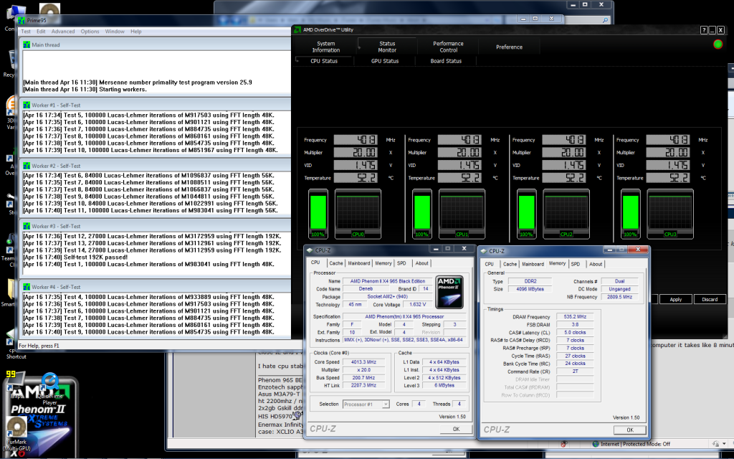The height and width of the screenshot is (459, 734).
Task: Switch to the Board Status sub-tab
Action: click(446, 61)
